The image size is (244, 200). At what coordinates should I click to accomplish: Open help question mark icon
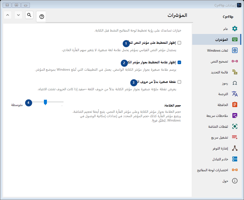tap(41, 17)
